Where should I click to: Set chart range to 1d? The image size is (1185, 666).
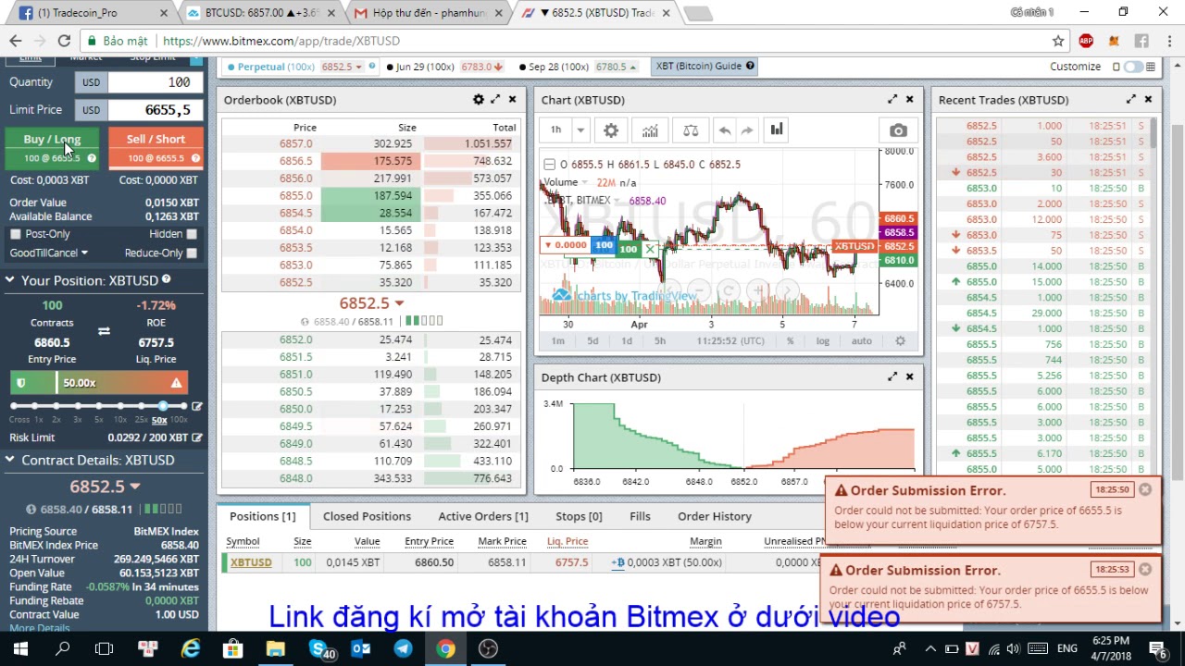(x=627, y=341)
